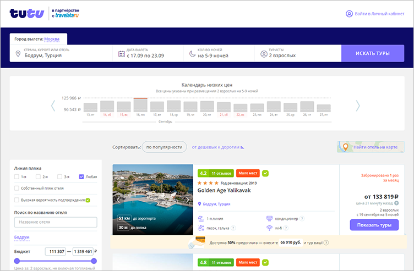Change departure city Москва
The image size is (414, 271).
coord(52,39)
